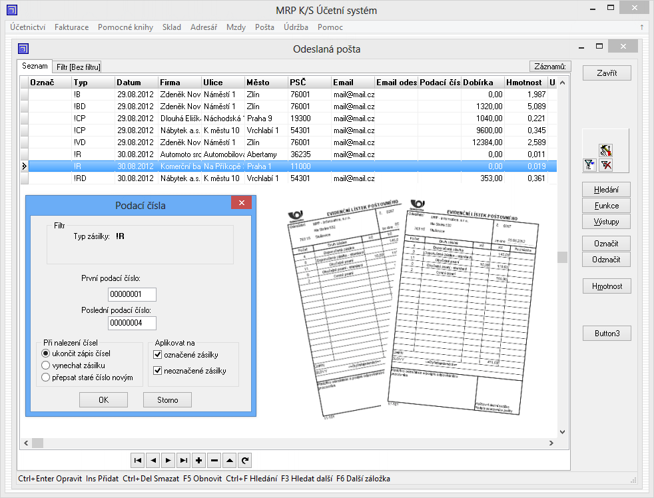This screenshot has height=498, width=654.
Task: Refresh the data with the curved arrow icon
Action: [245, 461]
